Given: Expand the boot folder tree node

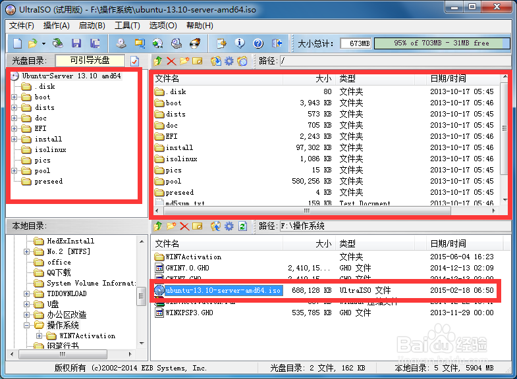Looking at the screenshot, I should tap(14, 97).
